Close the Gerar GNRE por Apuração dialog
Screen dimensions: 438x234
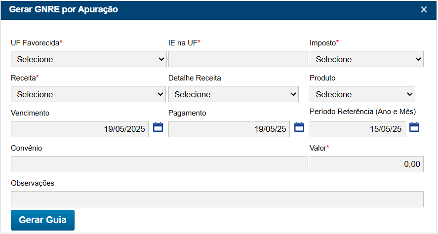pos(424,9)
